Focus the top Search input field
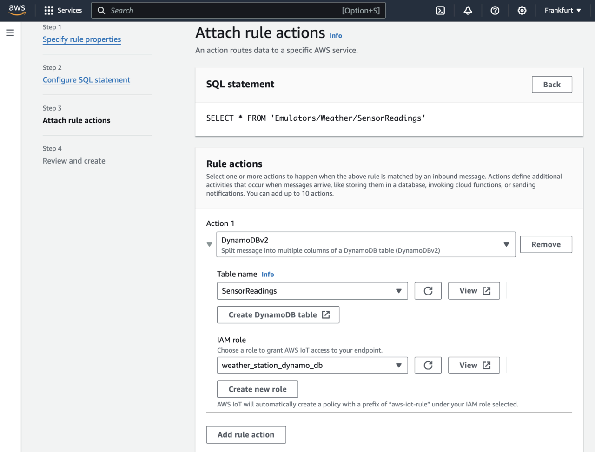Image resolution: width=595 pixels, height=452 pixels. point(223,10)
